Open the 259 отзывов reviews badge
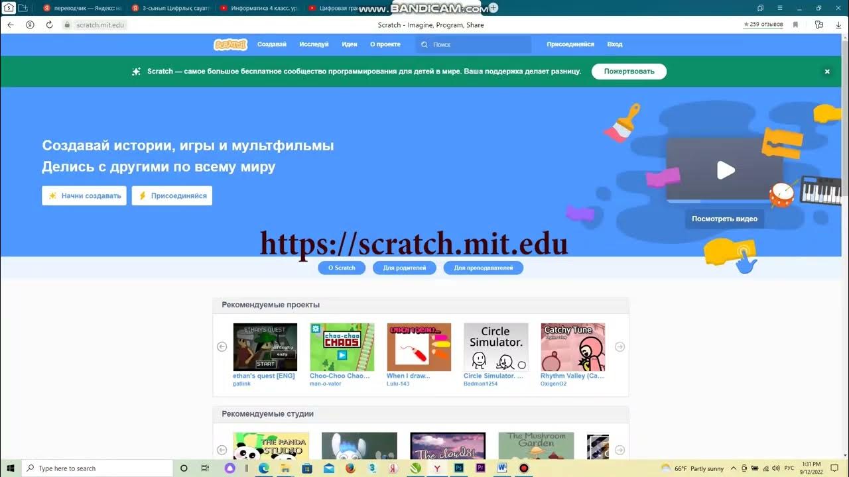 click(763, 25)
